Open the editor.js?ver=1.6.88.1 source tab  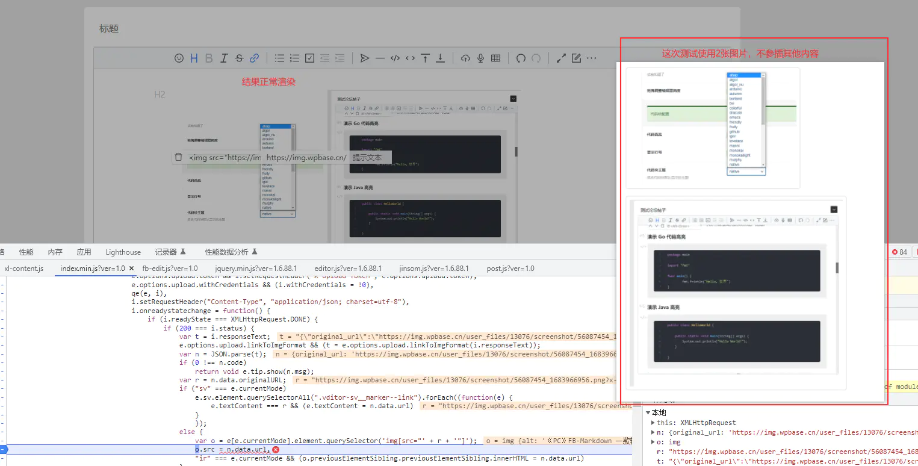348,269
